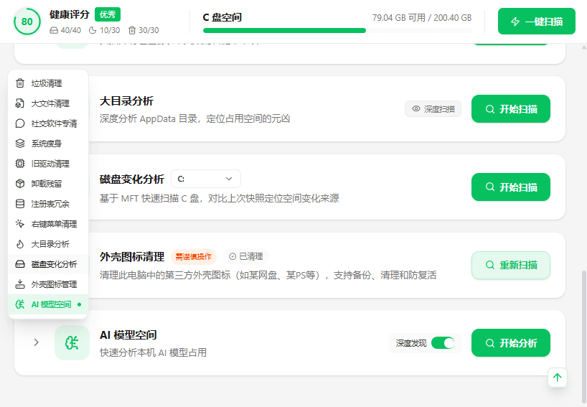
Task: Start scan for 大目录分析
Action: (x=511, y=109)
